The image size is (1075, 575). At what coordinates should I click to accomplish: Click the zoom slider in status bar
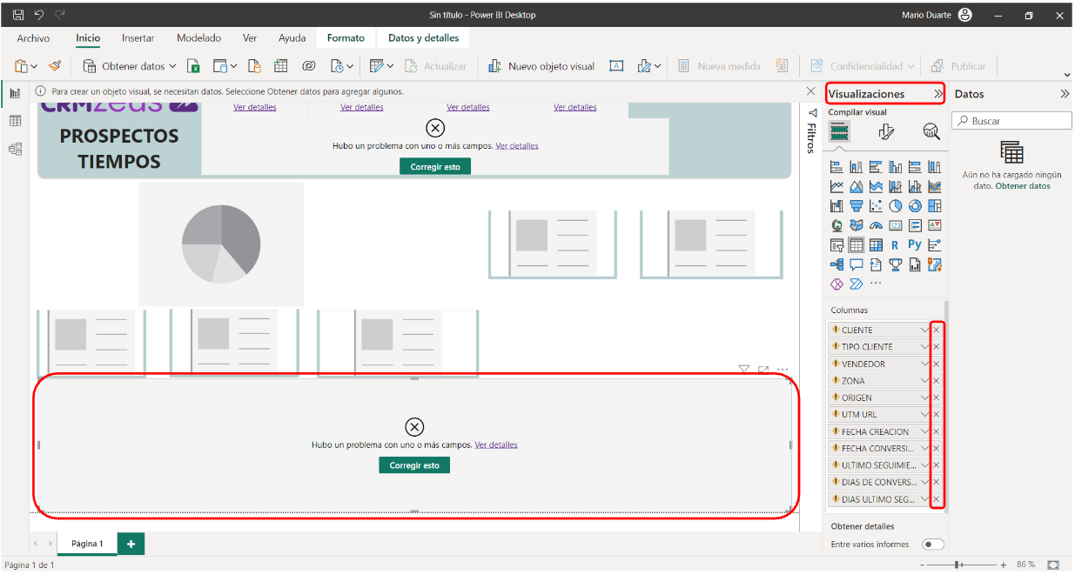pyautogui.click(x=959, y=565)
